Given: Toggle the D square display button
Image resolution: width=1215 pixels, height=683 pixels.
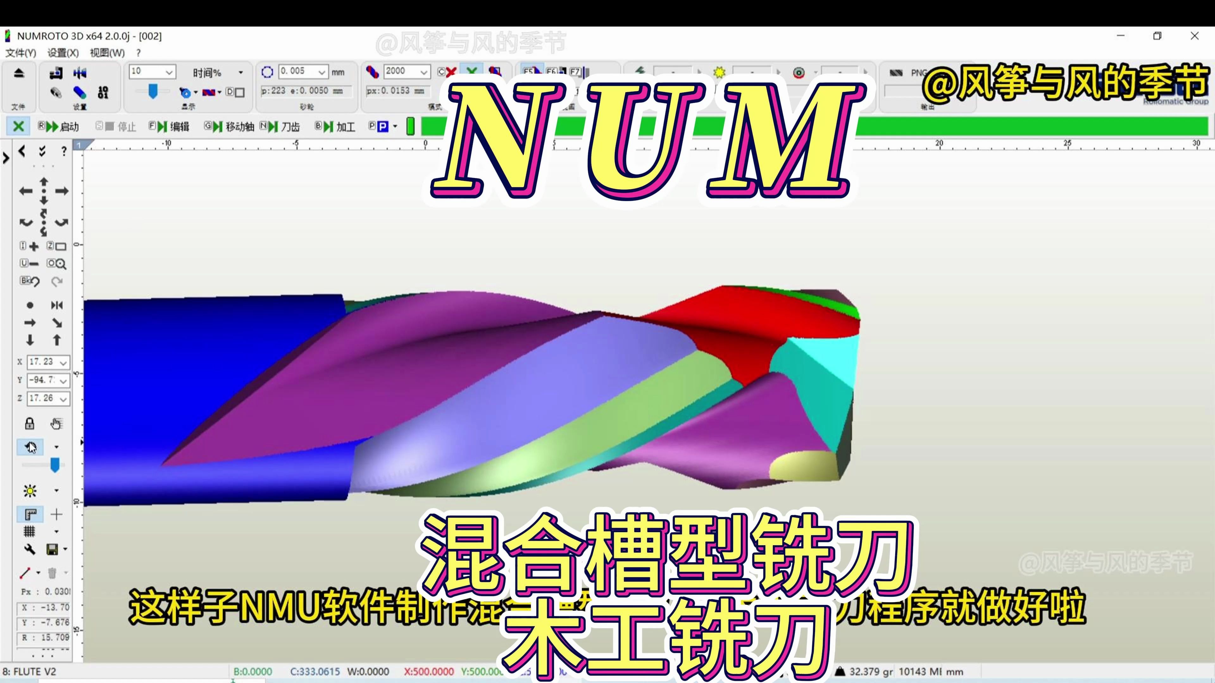Looking at the screenshot, I should (235, 92).
